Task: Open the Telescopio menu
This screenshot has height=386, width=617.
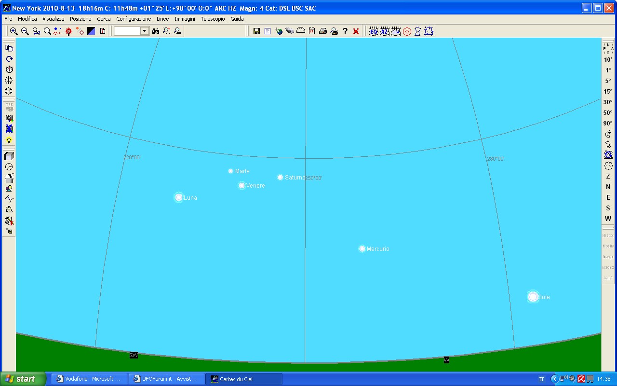Action: point(213,19)
